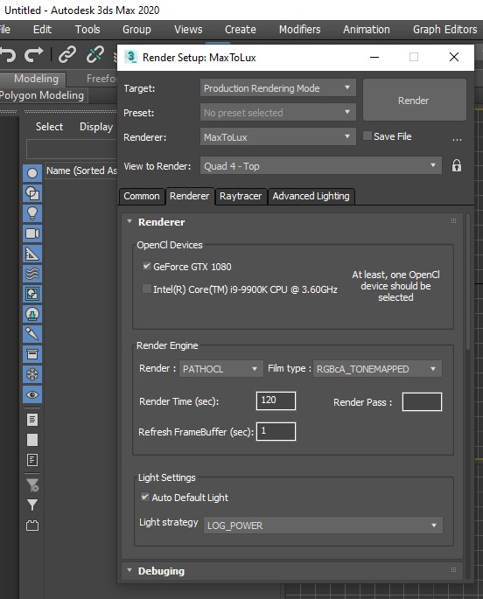Check the Save File option
This screenshot has width=483, height=599.
click(x=367, y=136)
